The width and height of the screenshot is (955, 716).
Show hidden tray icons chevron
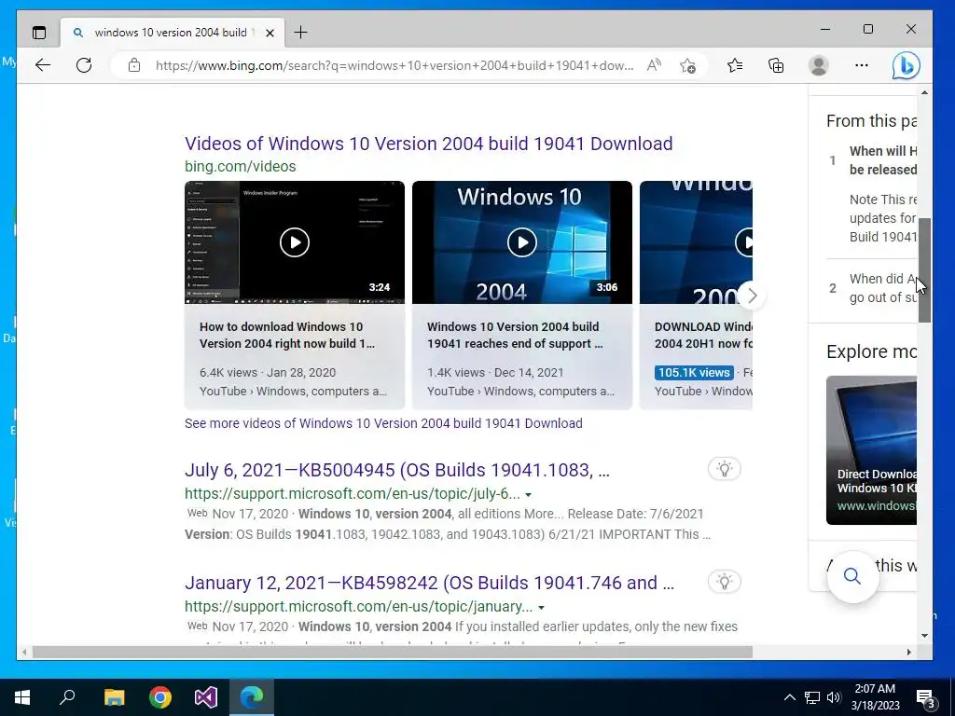click(x=789, y=697)
